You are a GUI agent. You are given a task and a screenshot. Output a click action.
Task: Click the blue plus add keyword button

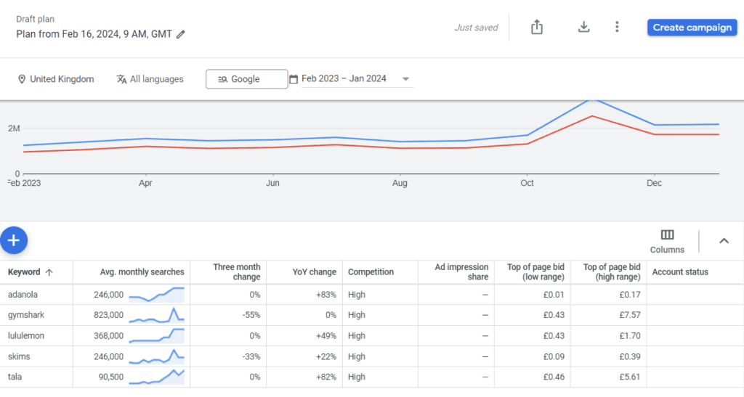tap(14, 240)
